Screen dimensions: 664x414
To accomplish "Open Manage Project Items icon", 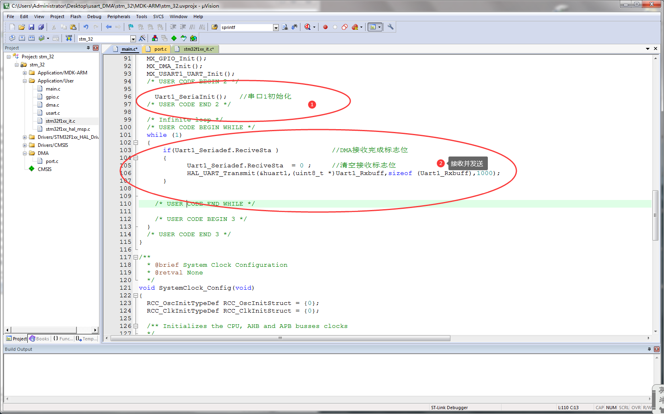I will tap(155, 38).
